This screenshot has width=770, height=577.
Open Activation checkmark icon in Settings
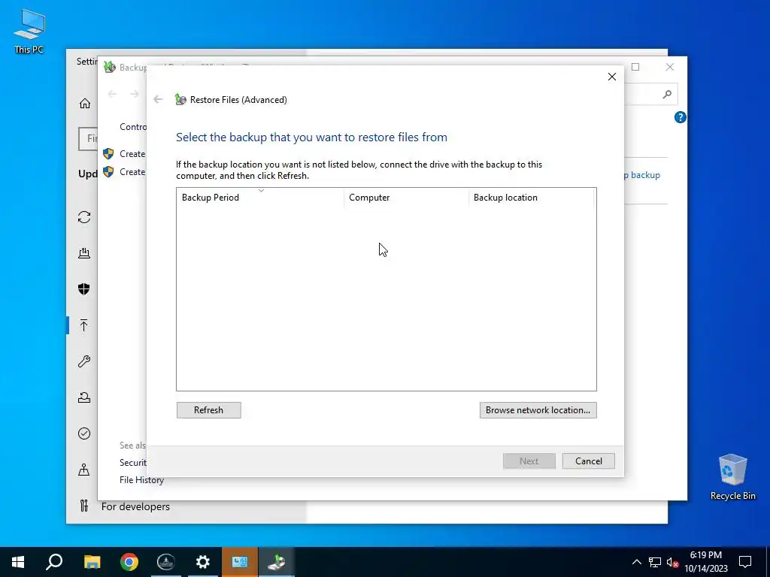tap(84, 434)
